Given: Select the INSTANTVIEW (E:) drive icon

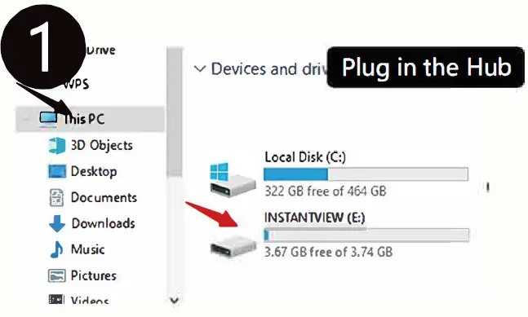Looking at the screenshot, I should point(233,247).
